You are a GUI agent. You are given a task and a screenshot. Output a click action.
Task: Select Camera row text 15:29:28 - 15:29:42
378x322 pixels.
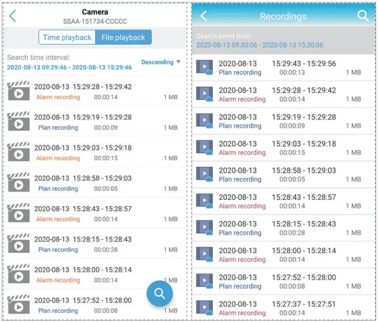102,87
